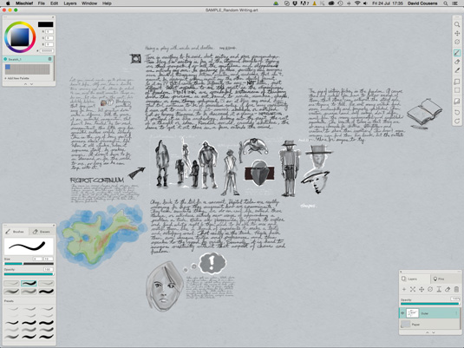This screenshot has width=464, height=348.
Task: Expand the Layers panel with down chevron
Action: click(x=434, y=332)
